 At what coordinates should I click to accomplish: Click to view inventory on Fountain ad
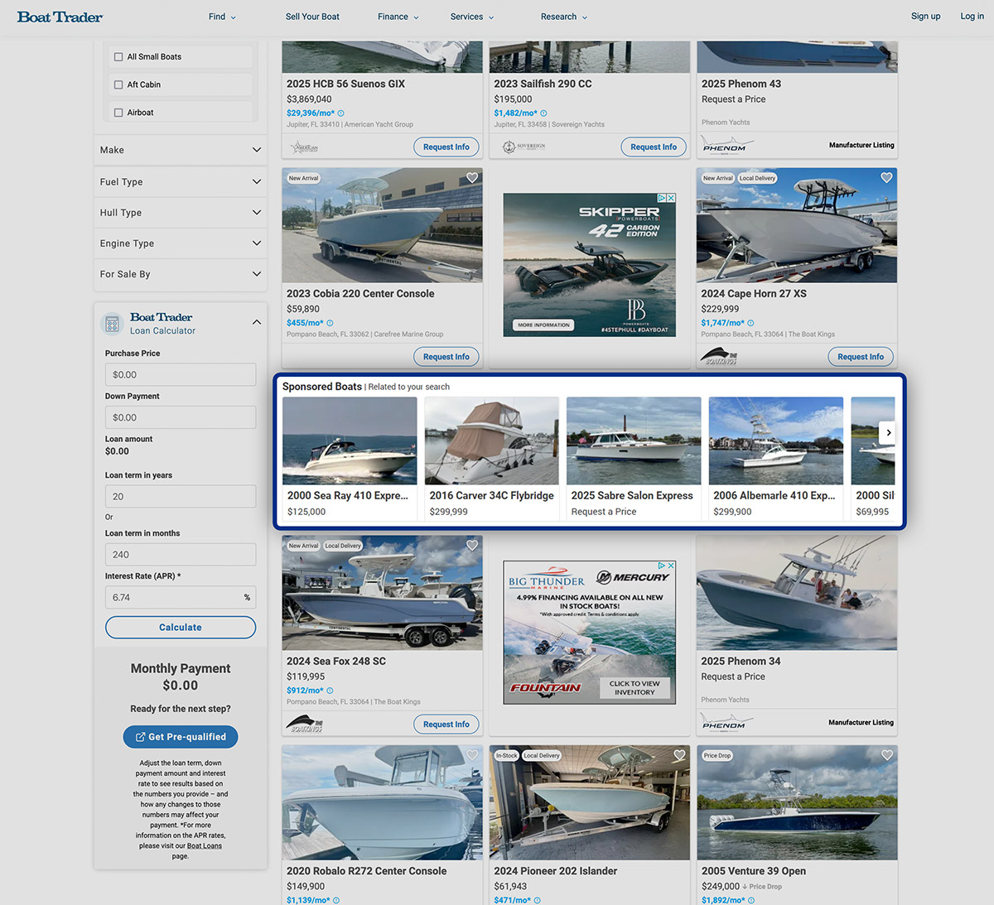coord(635,688)
